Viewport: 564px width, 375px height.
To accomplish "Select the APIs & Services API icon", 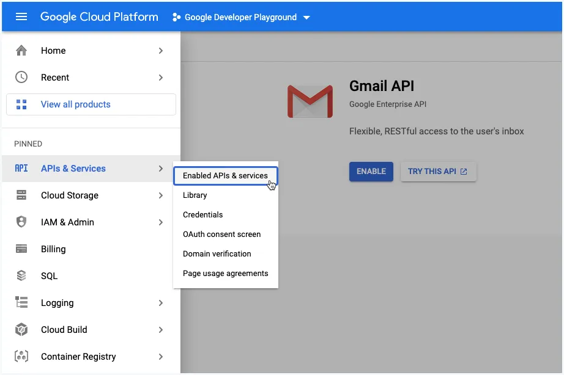I will point(22,169).
